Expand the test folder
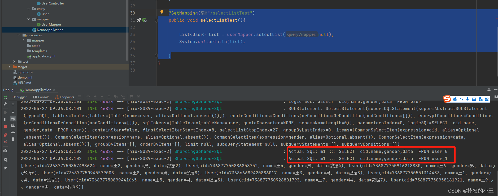The height and width of the screenshot is (196, 498). point(14,61)
